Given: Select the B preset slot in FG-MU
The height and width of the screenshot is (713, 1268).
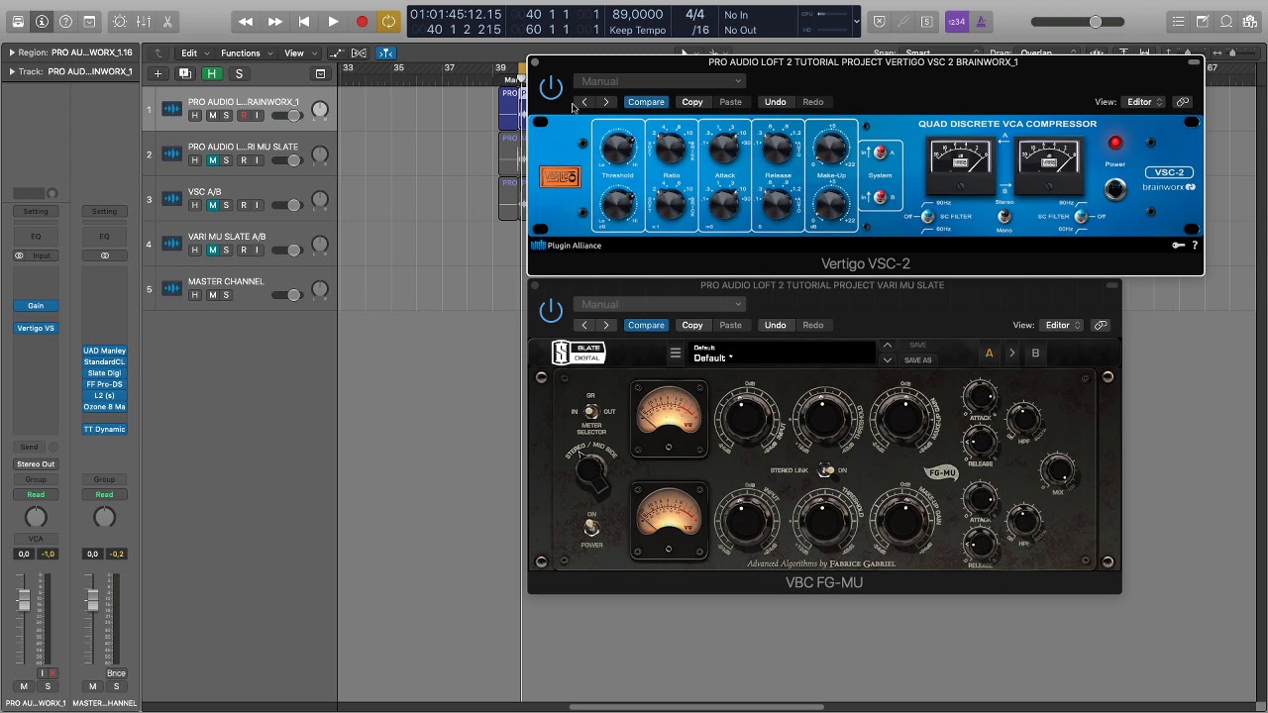Looking at the screenshot, I should click(1035, 354).
